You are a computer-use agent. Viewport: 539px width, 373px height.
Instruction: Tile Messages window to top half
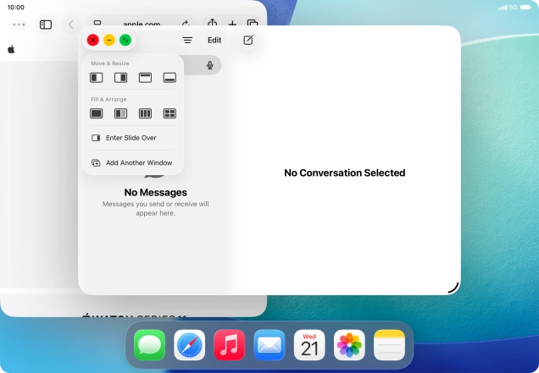click(145, 78)
